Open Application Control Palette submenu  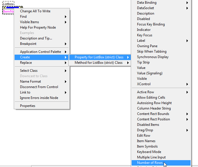click(x=42, y=52)
